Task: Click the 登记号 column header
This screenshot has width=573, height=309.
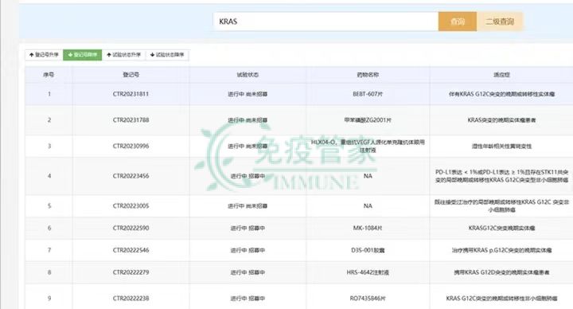Action: 131,75
